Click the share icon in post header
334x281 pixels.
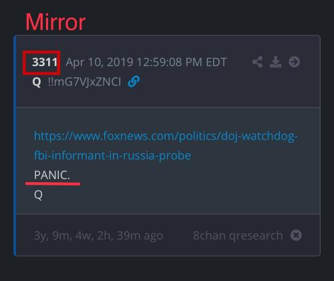(258, 62)
